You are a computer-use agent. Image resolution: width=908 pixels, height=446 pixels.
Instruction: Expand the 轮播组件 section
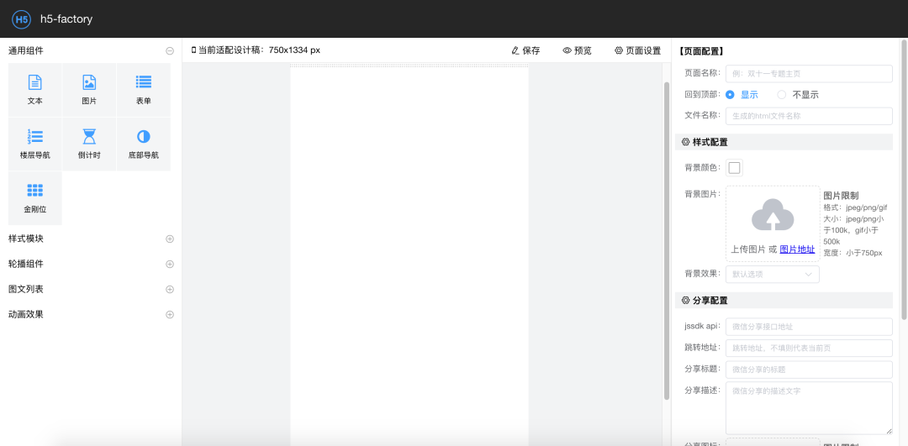[170, 265]
